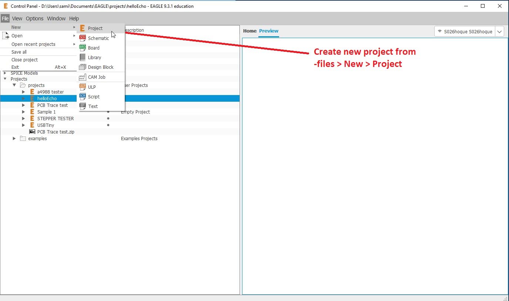Expand the SPICE Models tree node

(x=5, y=73)
